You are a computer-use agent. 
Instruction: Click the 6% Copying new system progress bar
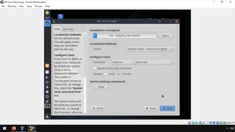point(125,36)
